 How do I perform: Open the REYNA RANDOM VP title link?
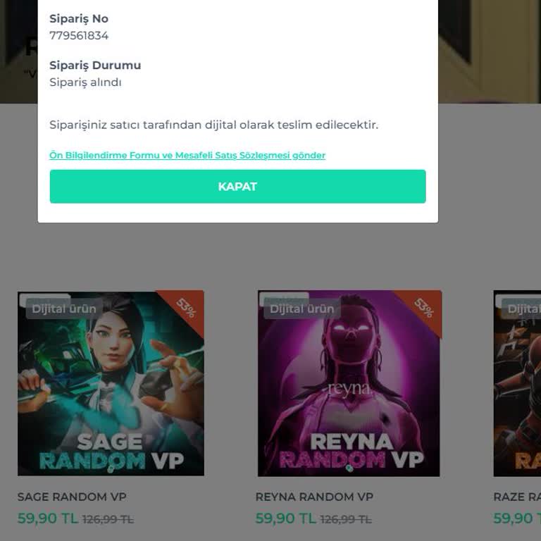[314, 497]
